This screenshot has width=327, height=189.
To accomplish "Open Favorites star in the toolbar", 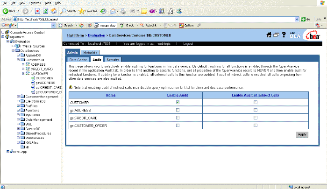I will 88,11.
